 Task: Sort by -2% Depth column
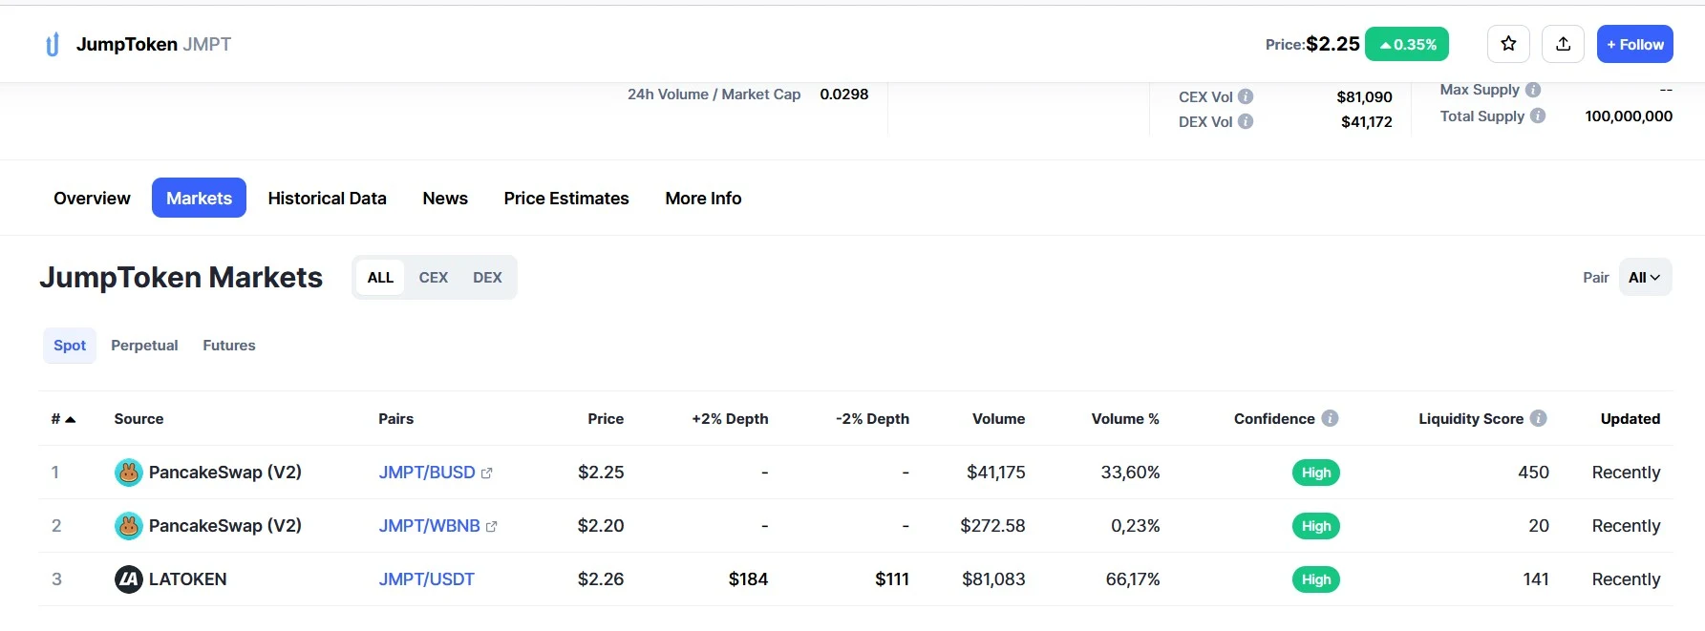click(872, 419)
